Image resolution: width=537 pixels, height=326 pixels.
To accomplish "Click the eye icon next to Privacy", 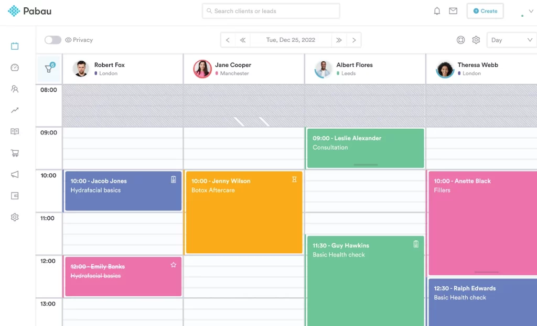I will click(68, 40).
